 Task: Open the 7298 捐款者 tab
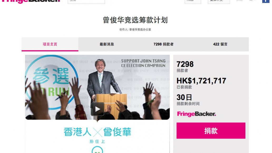163,44
